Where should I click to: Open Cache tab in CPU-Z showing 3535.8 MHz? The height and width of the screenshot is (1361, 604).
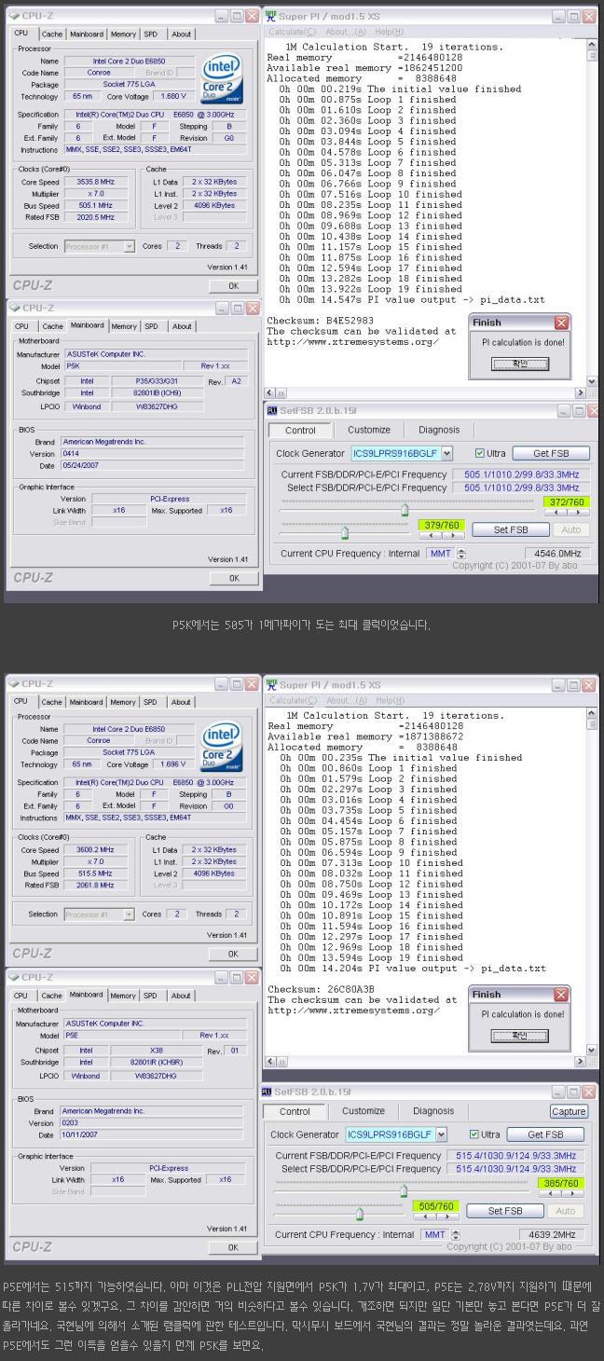pos(52,34)
